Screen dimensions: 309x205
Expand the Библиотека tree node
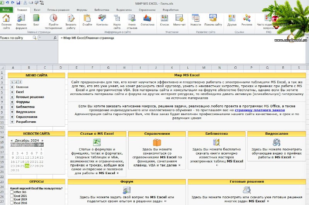point(12,107)
